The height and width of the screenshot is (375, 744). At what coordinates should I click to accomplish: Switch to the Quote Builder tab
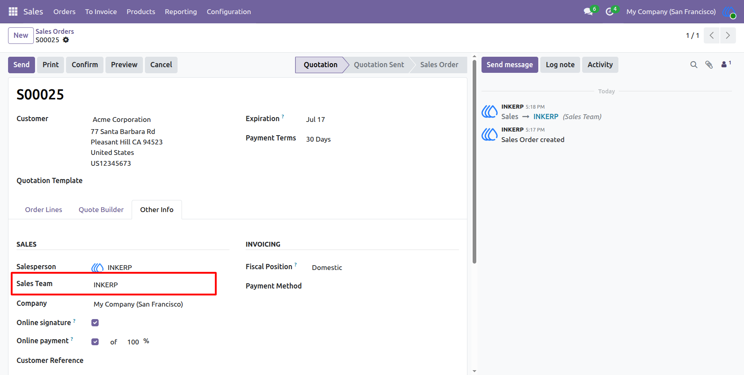point(101,210)
